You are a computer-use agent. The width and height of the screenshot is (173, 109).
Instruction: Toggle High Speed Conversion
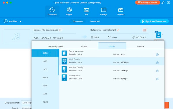click(x=154, y=21)
